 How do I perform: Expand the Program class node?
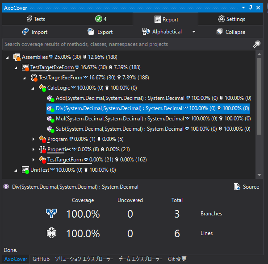coord(33,139)
